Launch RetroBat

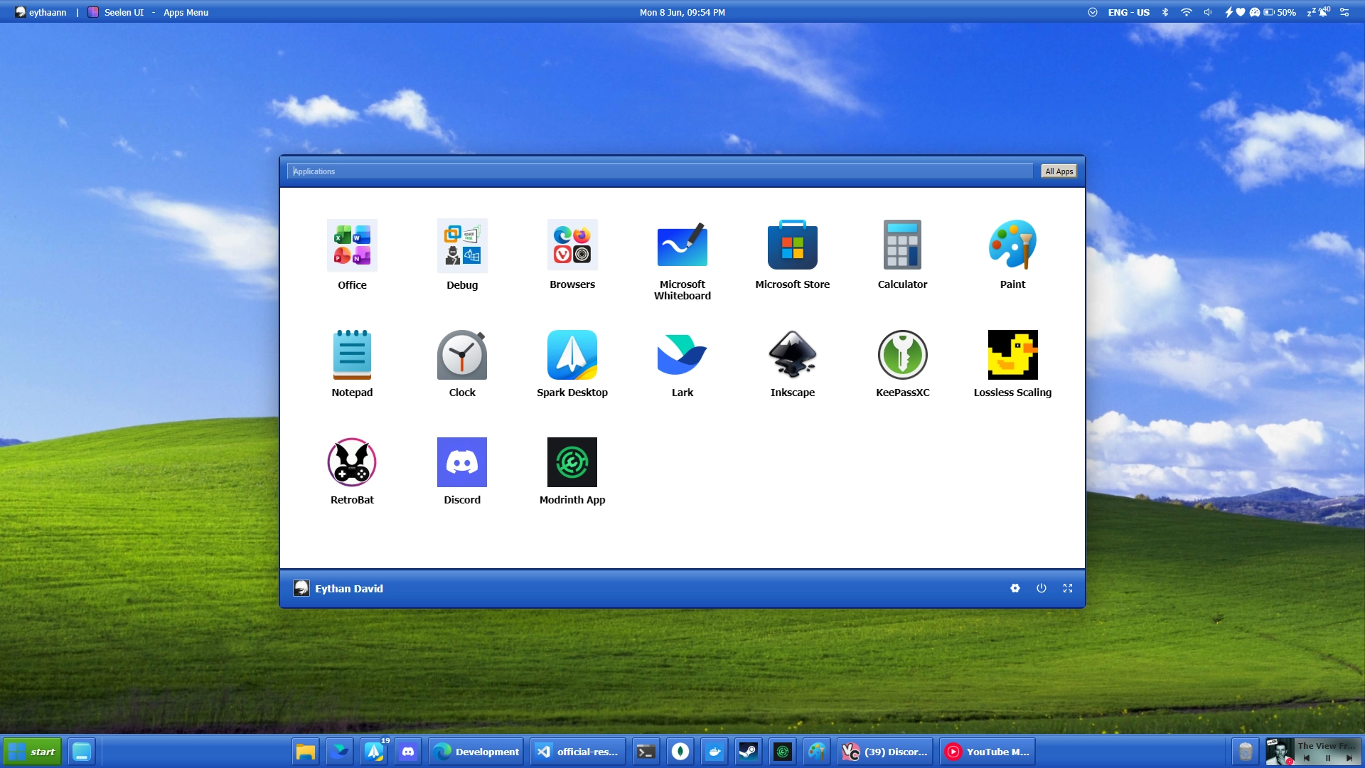(352, 471)
